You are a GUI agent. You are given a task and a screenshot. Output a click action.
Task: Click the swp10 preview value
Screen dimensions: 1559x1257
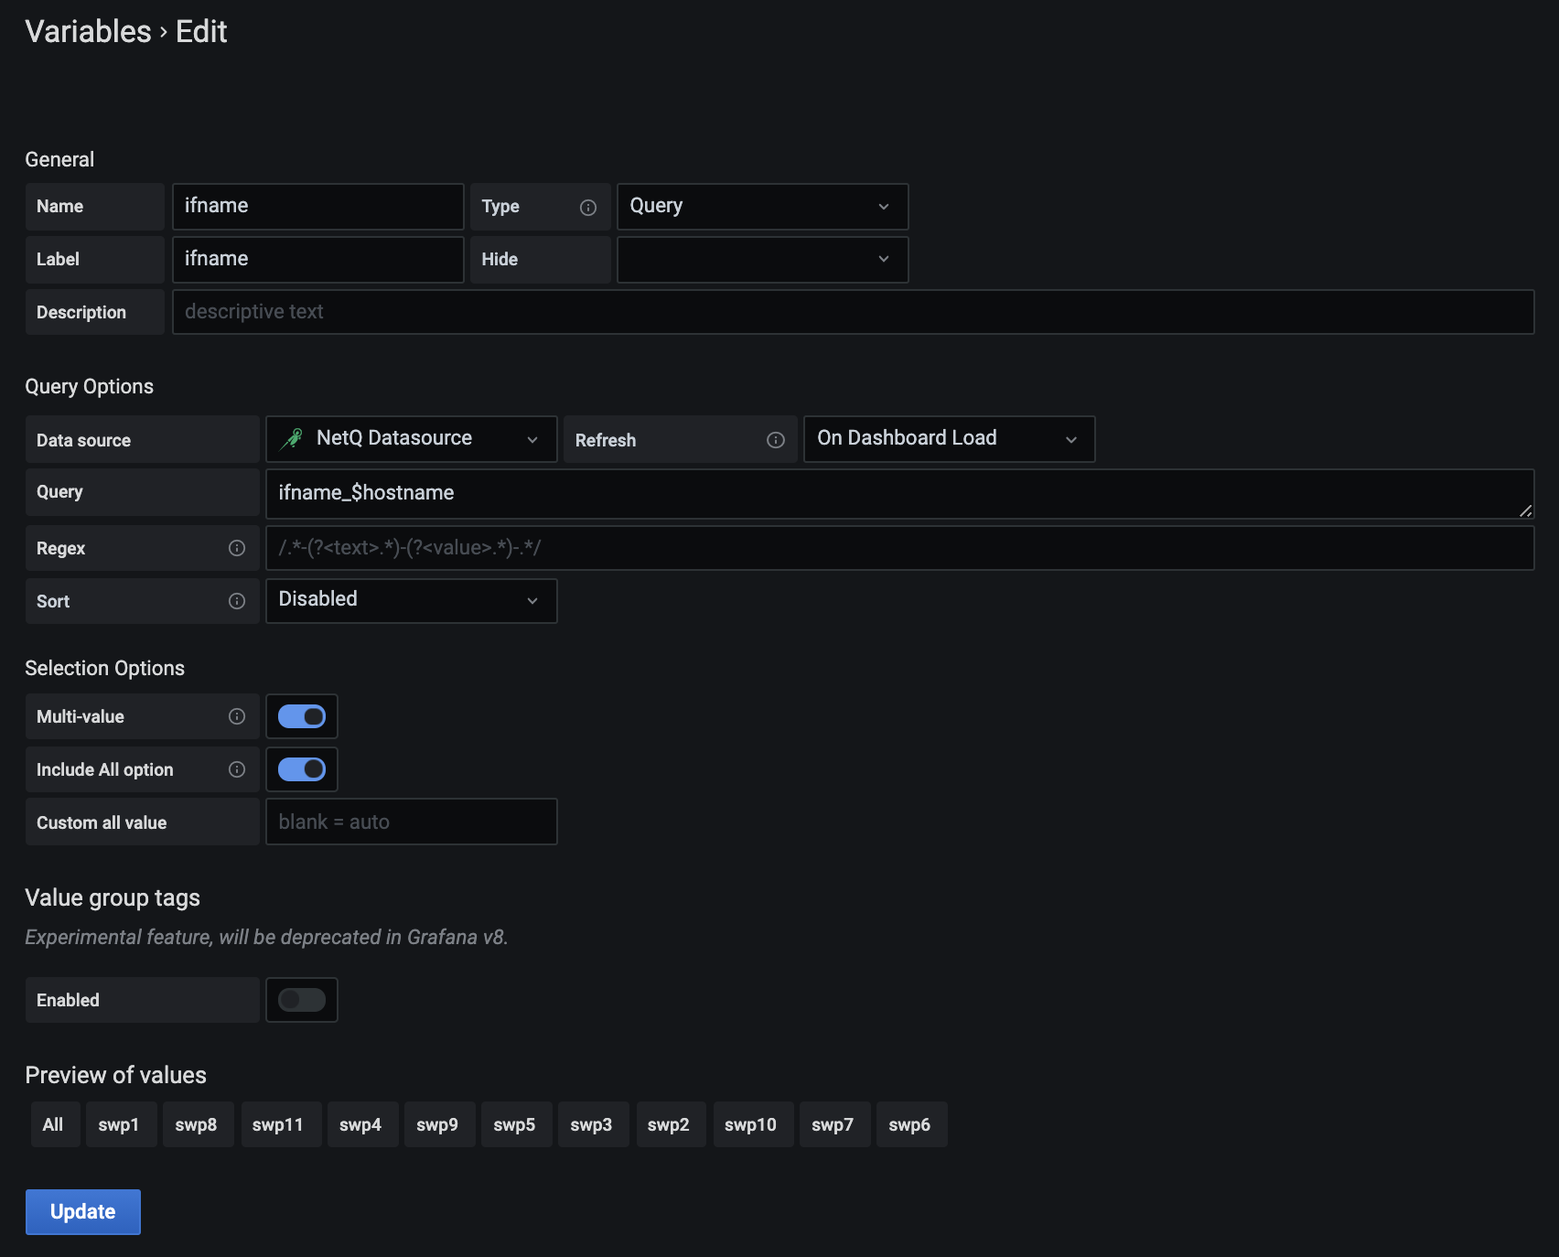coord(750,1124)
